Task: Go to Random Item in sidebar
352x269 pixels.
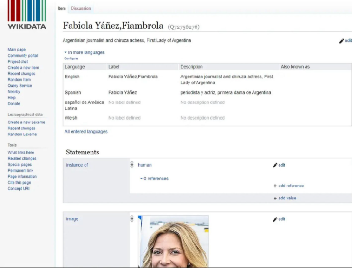Action: (19, 80)
